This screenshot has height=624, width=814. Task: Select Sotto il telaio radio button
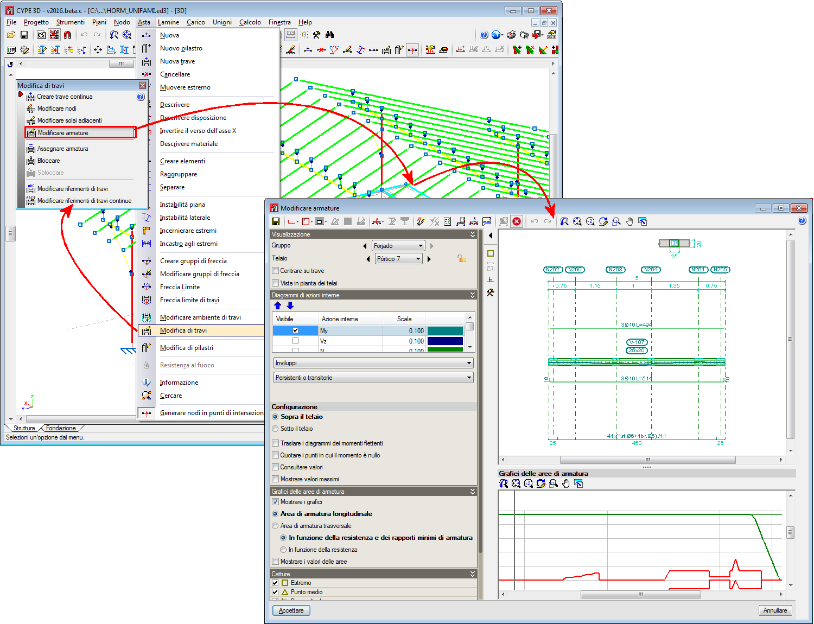275,429
